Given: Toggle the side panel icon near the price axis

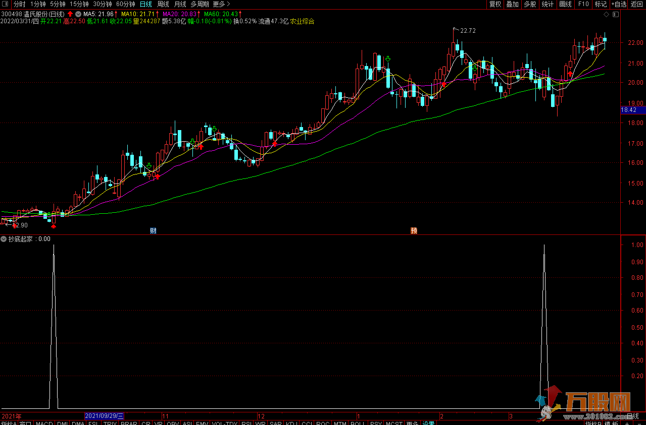Looking at the screenshot, I should 615,15.
